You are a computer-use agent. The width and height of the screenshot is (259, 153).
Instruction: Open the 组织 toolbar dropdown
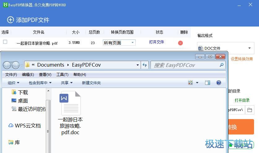[13, 83]
